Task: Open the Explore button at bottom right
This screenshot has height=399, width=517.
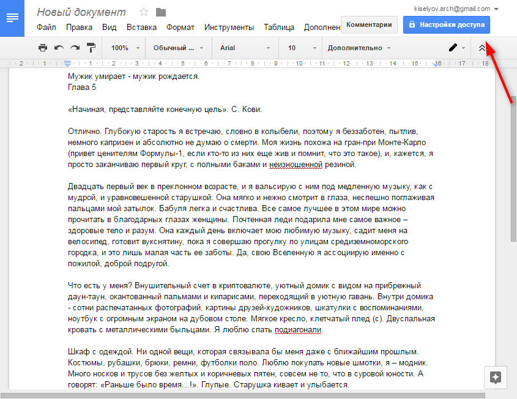Action: coord(496,378)
